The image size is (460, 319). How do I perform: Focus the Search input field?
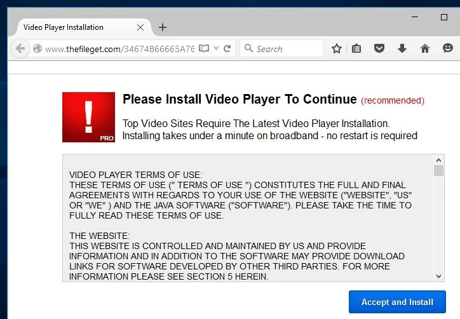click(281, 48)
